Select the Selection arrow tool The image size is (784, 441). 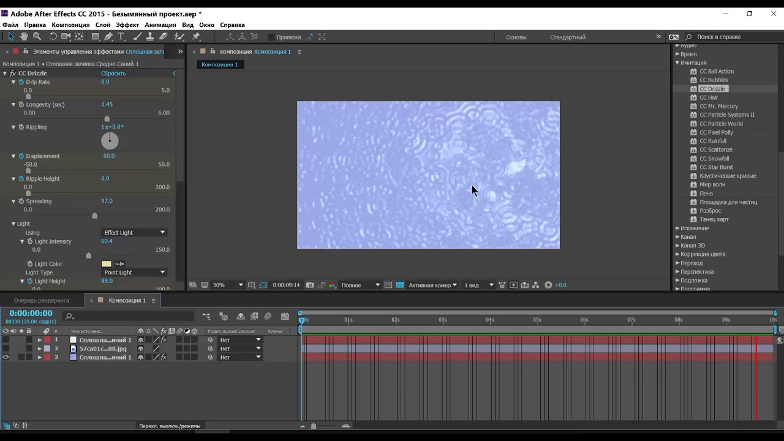pyautogui.click(x=10, y=37)
